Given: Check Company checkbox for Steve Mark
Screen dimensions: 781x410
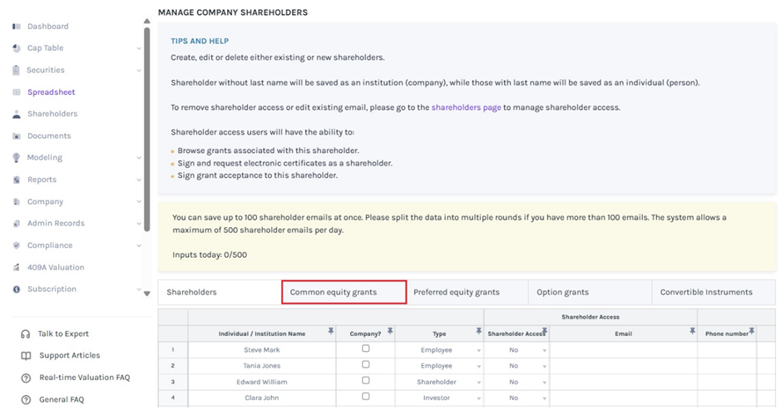Looking at the screenshot, I should click(x=365, y=349).
